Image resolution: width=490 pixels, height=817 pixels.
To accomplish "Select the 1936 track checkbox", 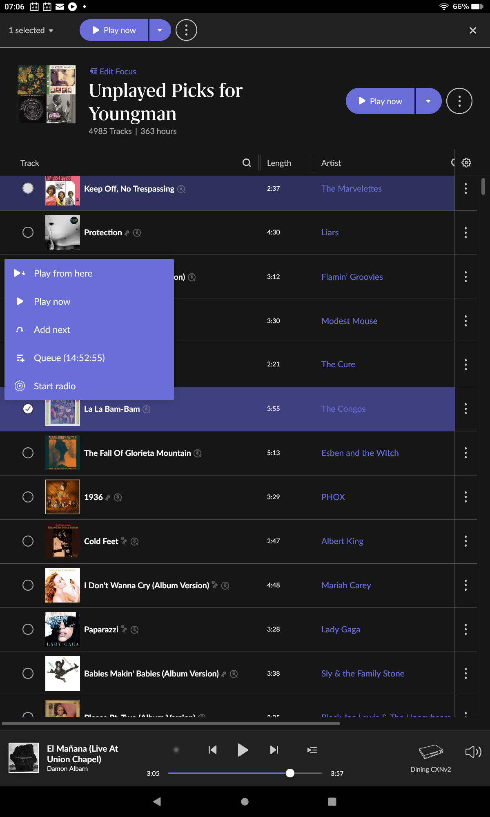I will pos(28,497).
